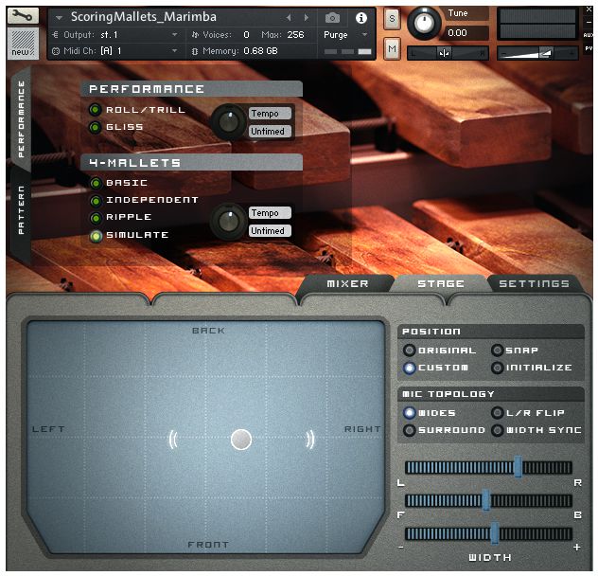Go to next instrument arrow
598x576 pixels.
pyautogui.click(x=307, y=18)
